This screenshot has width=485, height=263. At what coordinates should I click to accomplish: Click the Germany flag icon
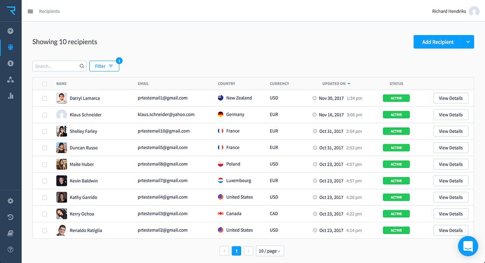(x=221, y=114)
